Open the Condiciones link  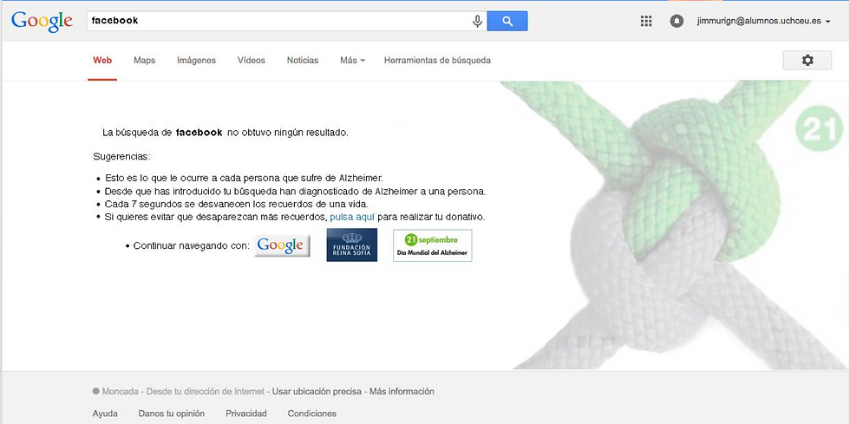(311, 414)
